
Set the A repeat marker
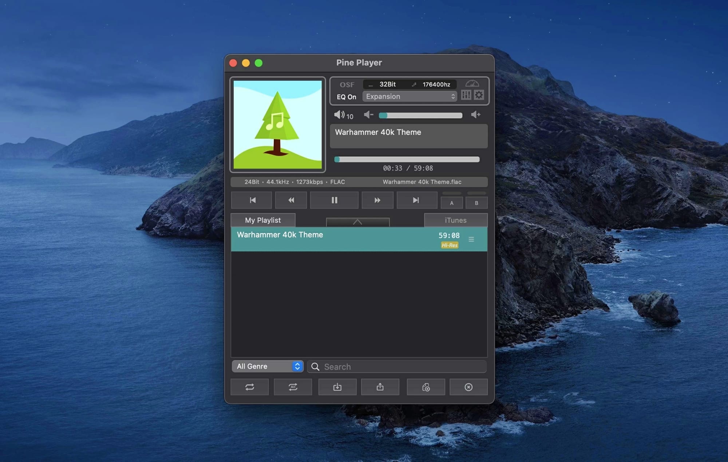tap(452, 203)
